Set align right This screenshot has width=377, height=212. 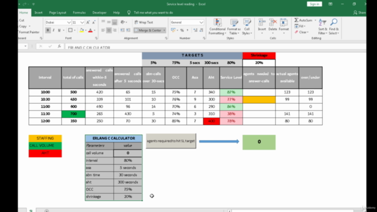(x=115, y=30)
